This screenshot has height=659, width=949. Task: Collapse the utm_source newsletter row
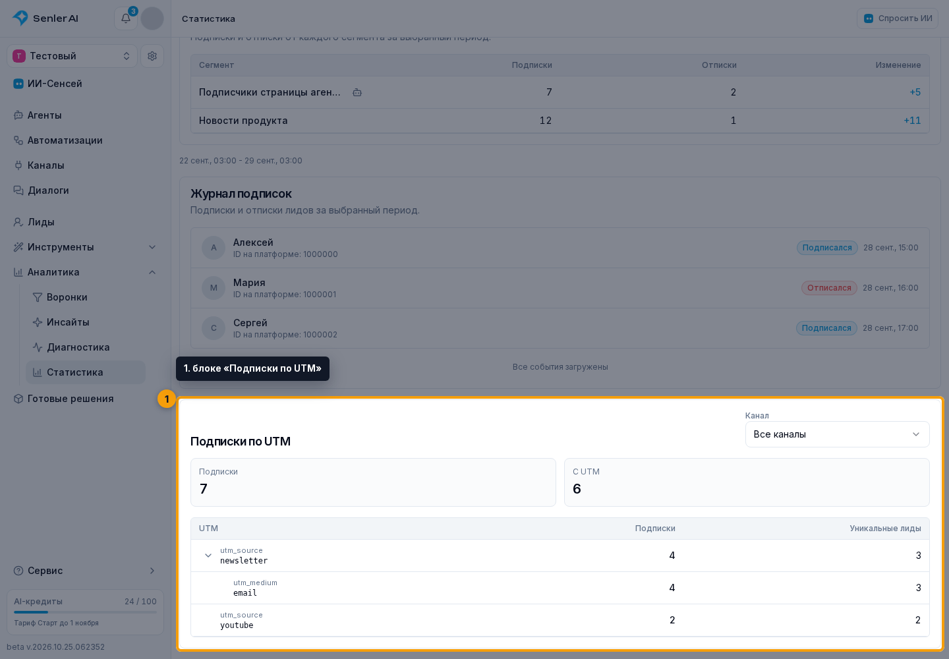[x=208, y=556]
